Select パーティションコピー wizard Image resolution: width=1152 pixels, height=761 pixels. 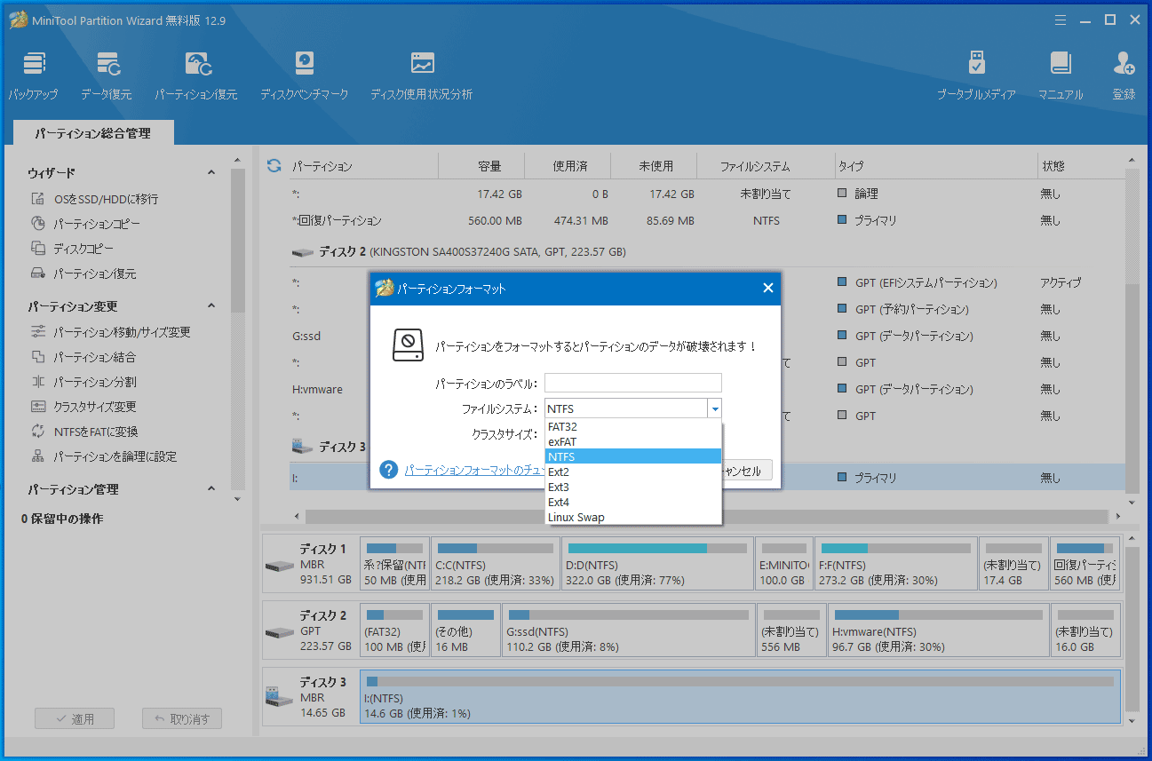coord(85,224)
